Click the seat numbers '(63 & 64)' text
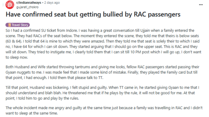Screen dimensions: 209x117 tap(14, 41)
